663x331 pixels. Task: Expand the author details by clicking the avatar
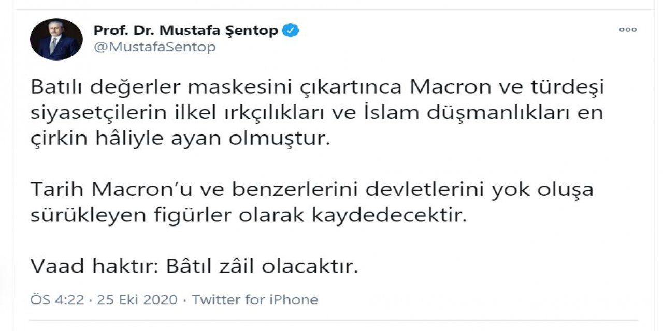[x=56, y=38]
